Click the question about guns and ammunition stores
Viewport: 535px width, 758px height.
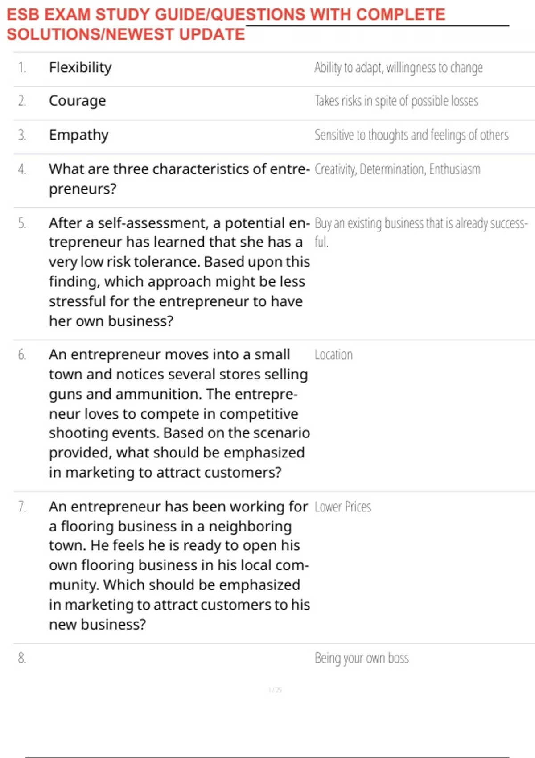tap(178, 413)
